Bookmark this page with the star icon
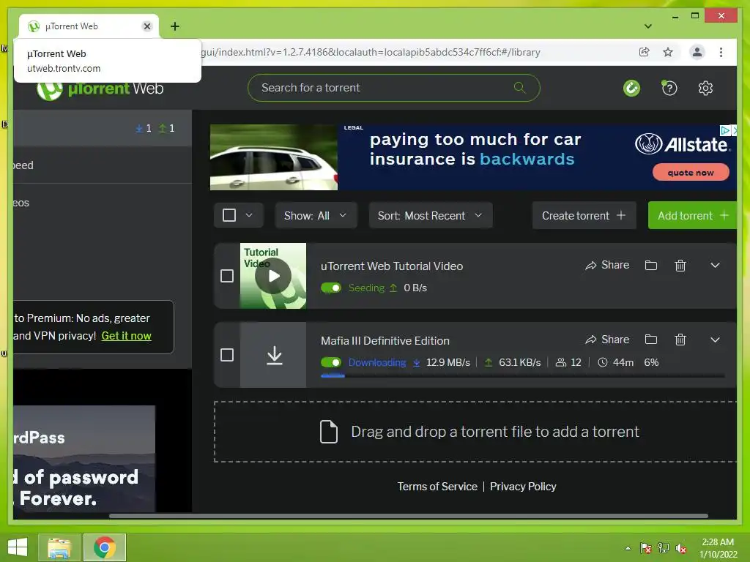The image size is (750, 562). [668, 52]
